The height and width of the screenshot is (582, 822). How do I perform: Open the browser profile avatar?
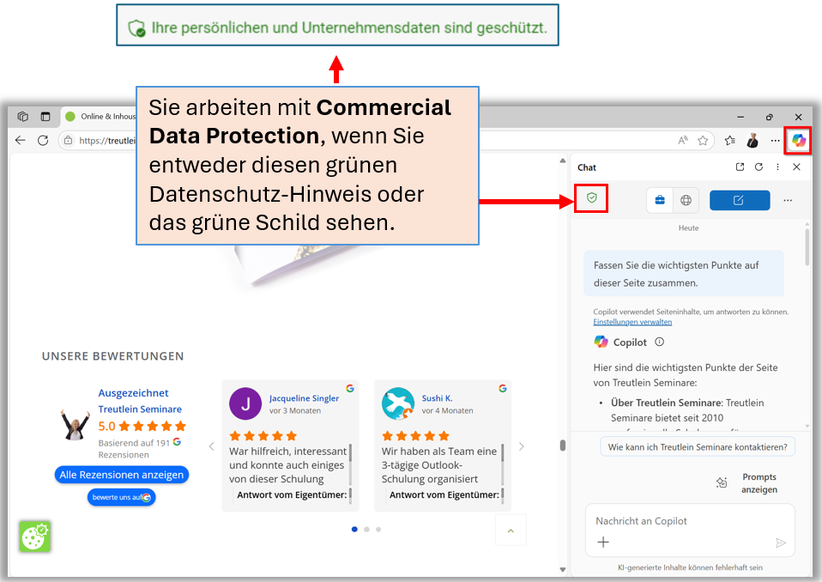pyautogui.click(x=752, y=141)
